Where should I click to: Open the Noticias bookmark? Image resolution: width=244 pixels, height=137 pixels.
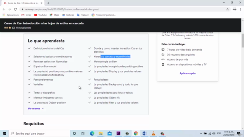68,15
